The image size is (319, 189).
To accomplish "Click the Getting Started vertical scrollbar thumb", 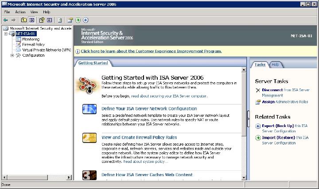I will (244, 104).
